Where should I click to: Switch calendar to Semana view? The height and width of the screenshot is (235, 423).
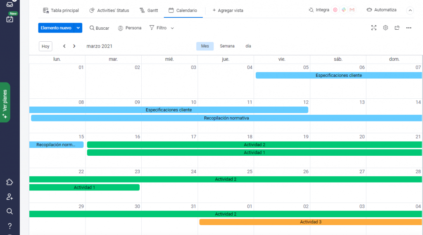tap(227, 46)
